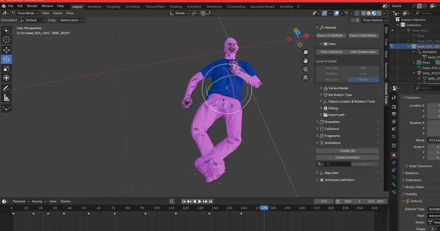Open the Pose Options dropdown
Viewport: 440px width, 231px height.
(375, 20)
